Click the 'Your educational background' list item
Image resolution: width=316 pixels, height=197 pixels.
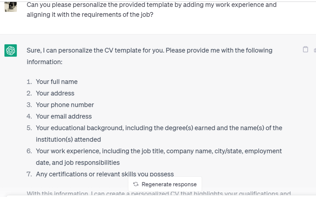click(159, 128)
